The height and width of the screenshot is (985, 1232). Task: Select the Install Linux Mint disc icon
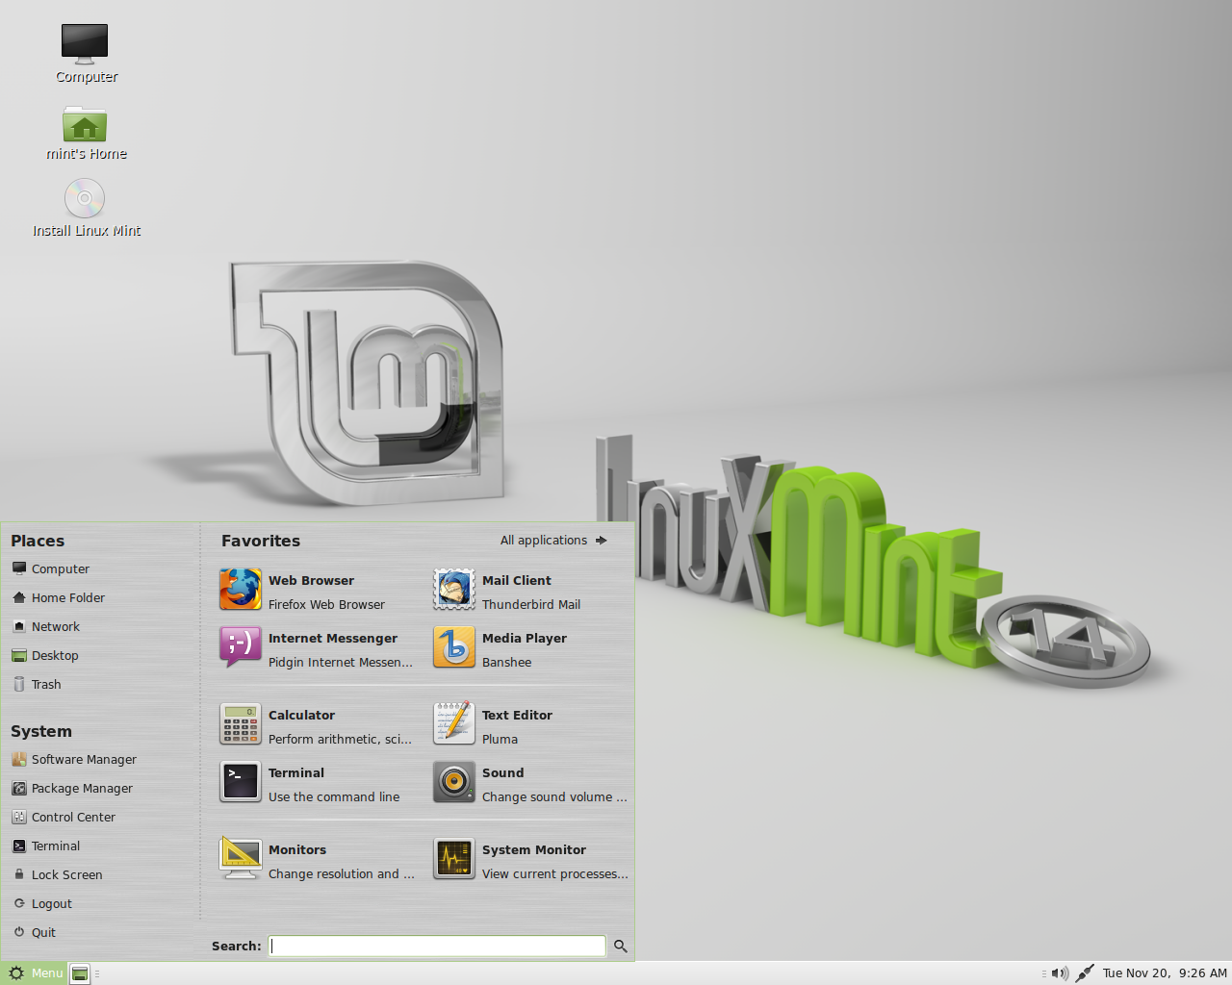coord(85,199)
